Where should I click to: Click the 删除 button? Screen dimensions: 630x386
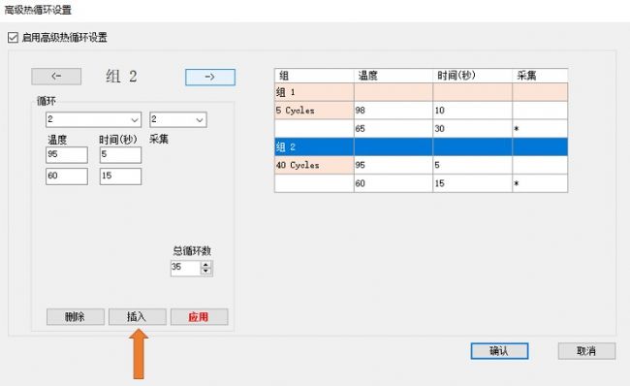(x=76, y=317)
